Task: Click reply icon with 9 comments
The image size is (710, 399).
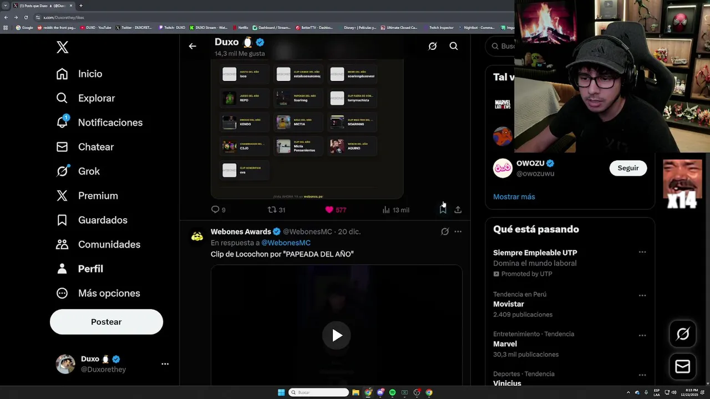Action: click(215, 209)
